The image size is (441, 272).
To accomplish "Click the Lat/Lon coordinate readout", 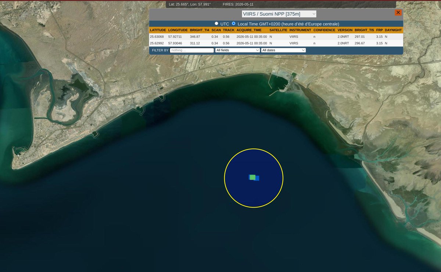I will [190, 4].
